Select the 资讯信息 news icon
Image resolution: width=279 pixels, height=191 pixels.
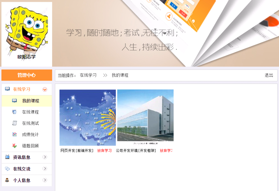pos(7,157)
